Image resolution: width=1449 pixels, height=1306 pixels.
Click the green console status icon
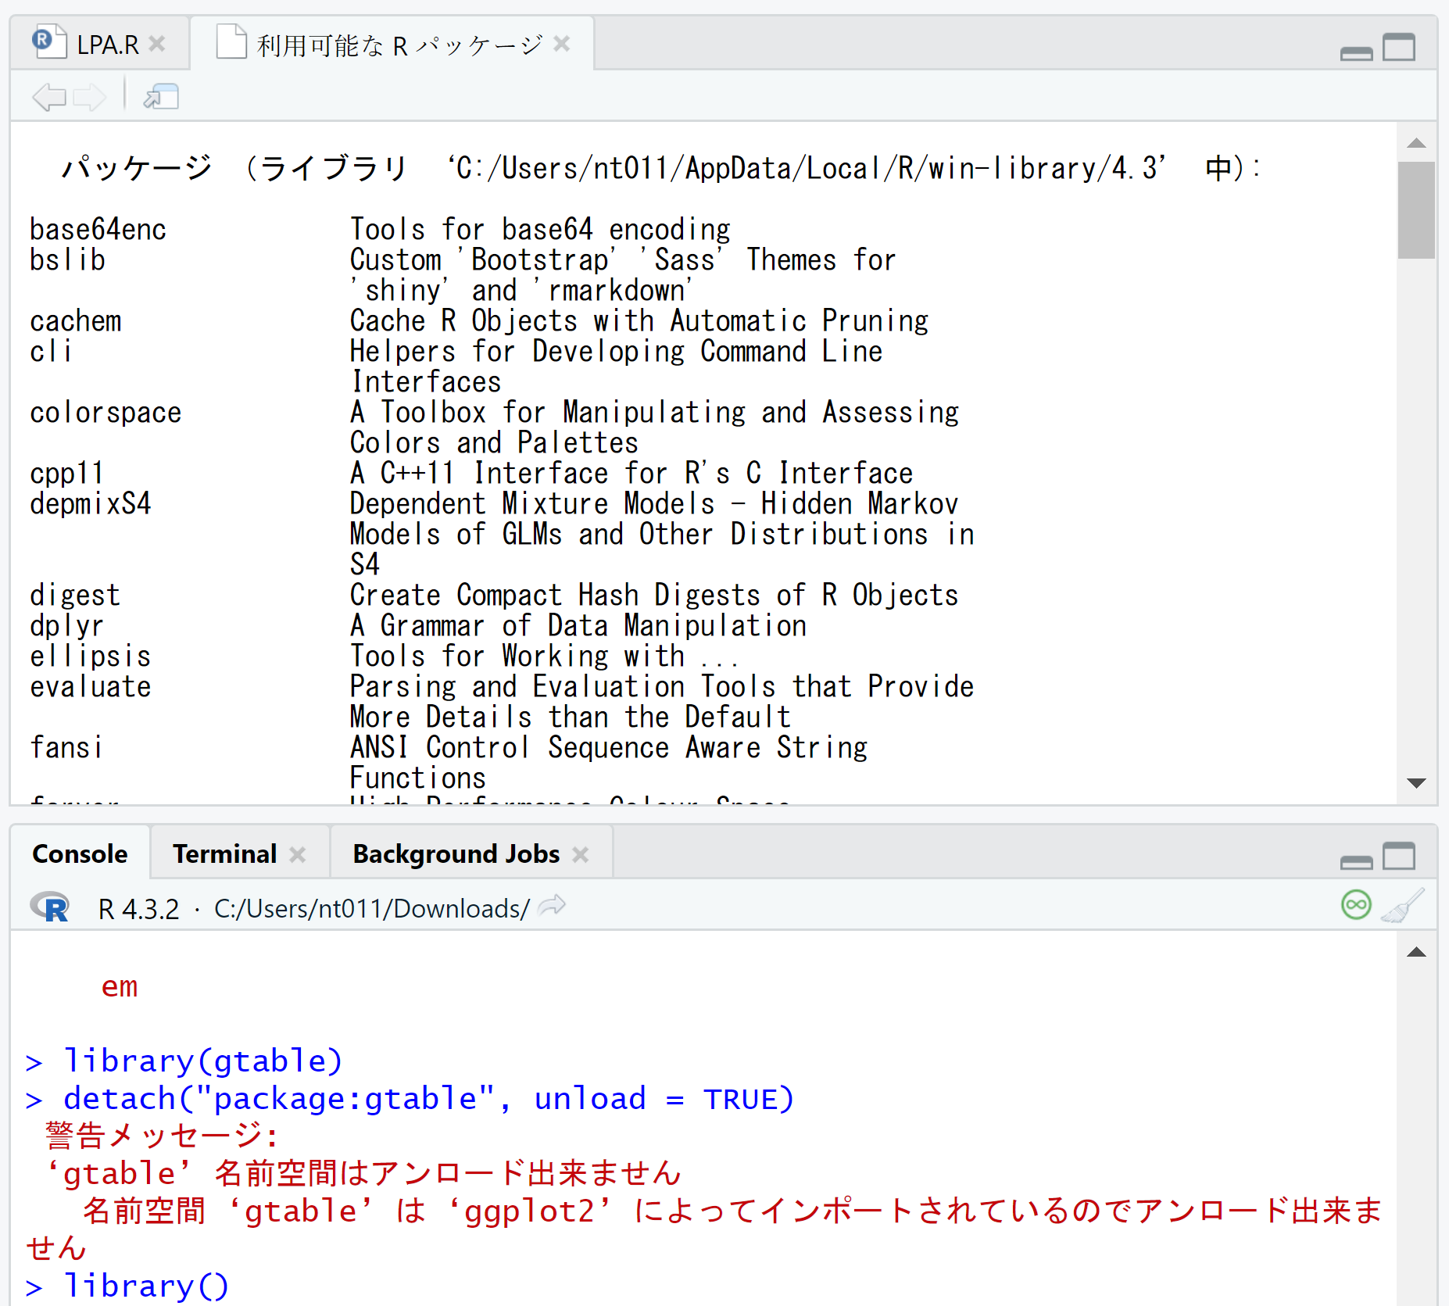click(1356, 905)
